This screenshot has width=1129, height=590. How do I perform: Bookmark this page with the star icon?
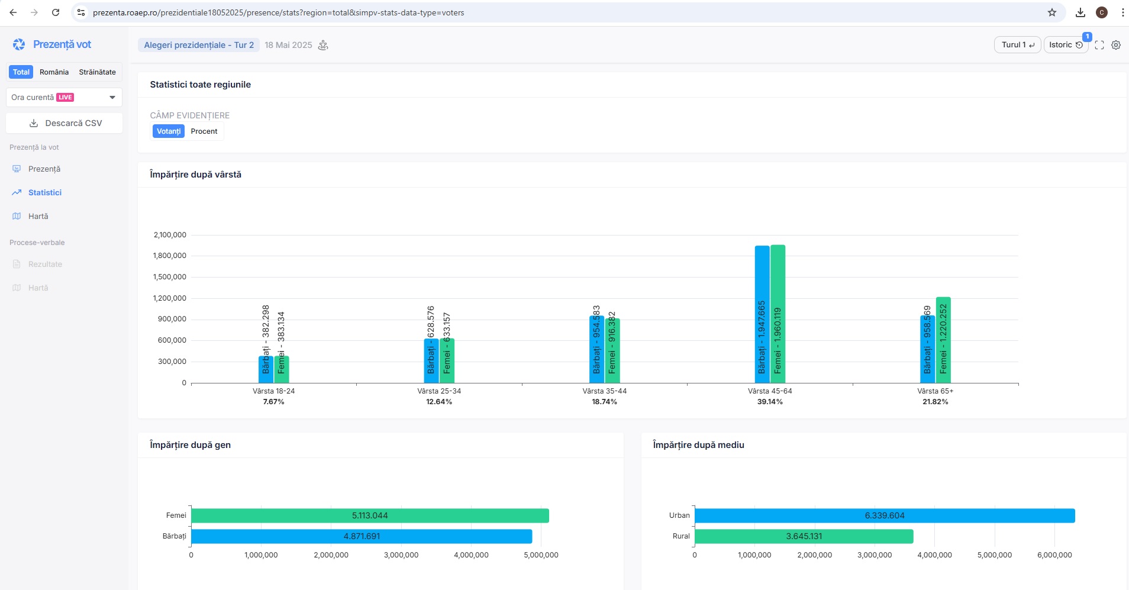pos(1052,12)
